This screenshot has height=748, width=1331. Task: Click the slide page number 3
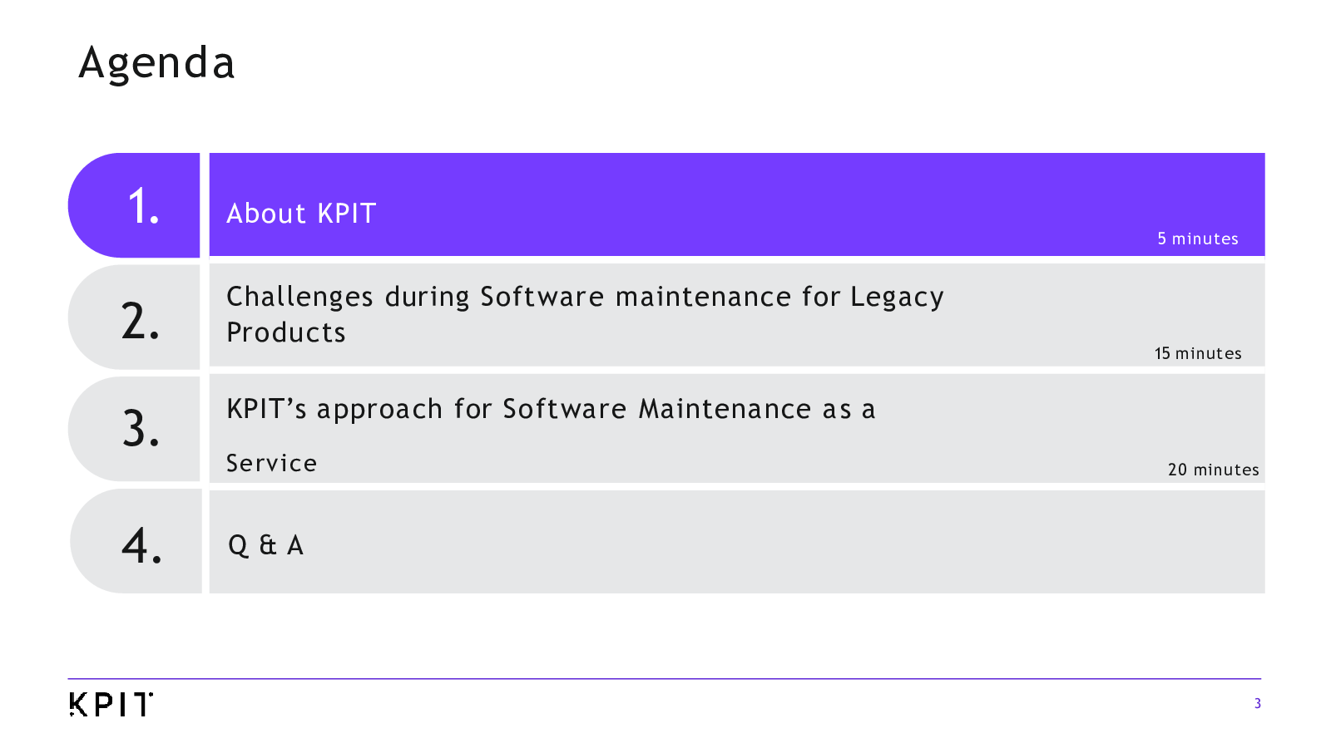(x=1257, y=703)
